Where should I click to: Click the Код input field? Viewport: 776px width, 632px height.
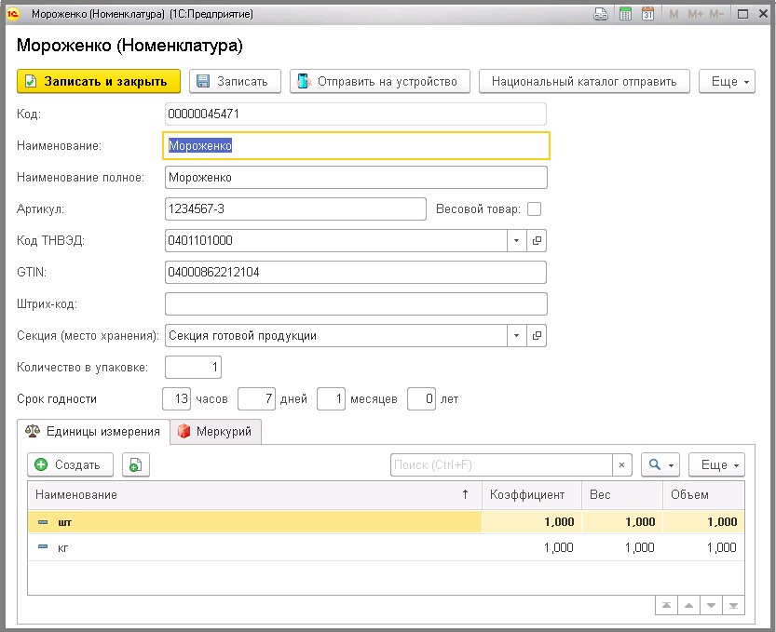pyautogui.click(x=356, y=114)
